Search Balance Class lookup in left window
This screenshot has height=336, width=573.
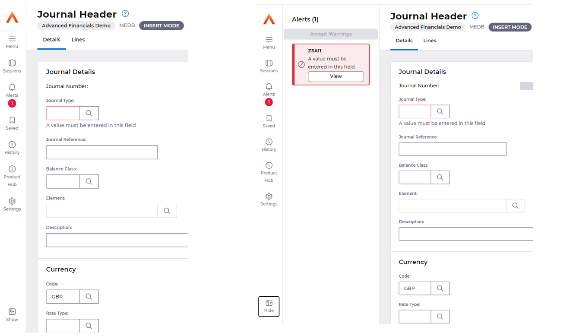pyautogui.click(x=89, y=181)
